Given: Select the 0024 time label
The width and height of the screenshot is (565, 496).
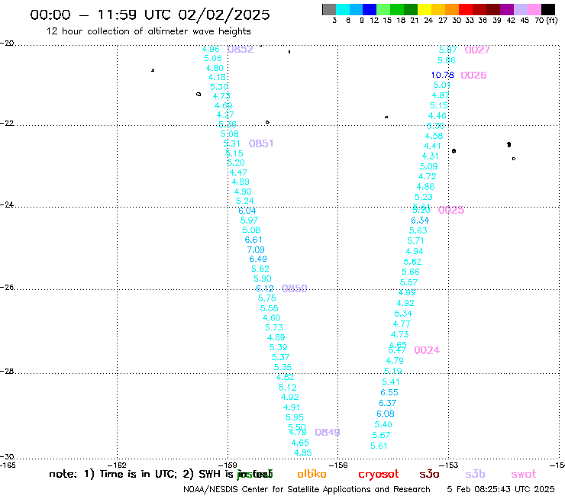Looking at the screenshot, I should pos(427,349).
